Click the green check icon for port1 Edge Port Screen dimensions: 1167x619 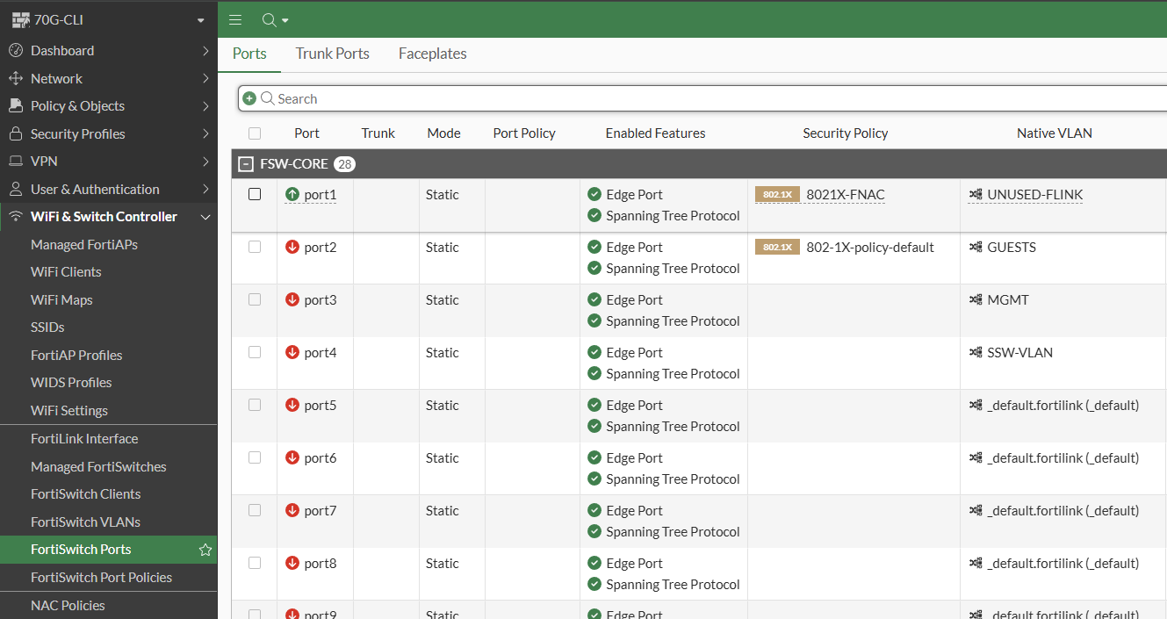click(x=594, y=194)
